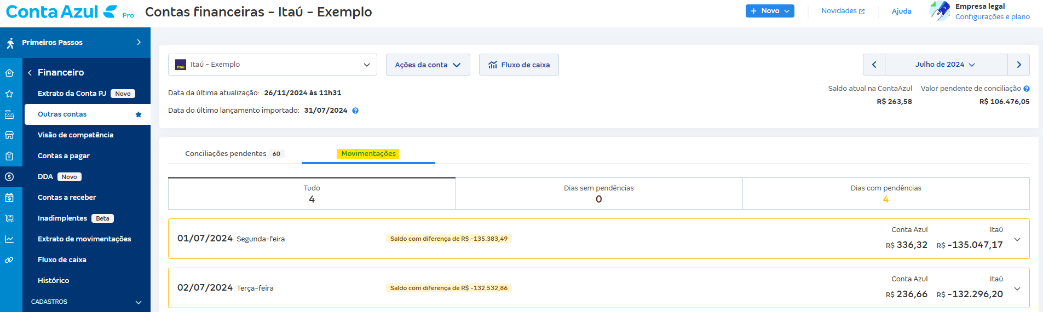Open the line chart icon in the sidebar
Screen dimensions: 1043x312
pos(9,239)
